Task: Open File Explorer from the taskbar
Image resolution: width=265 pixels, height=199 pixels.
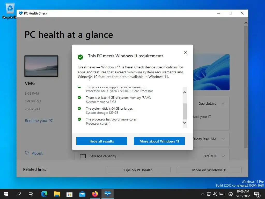Action: tap(57, 194)
